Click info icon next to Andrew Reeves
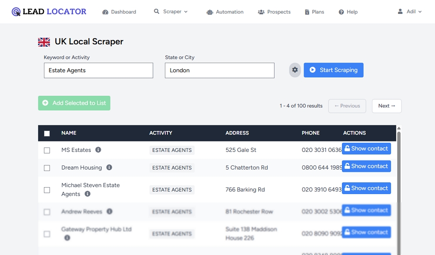The height and width of the screenshot is (255, 435). (110, 211)
